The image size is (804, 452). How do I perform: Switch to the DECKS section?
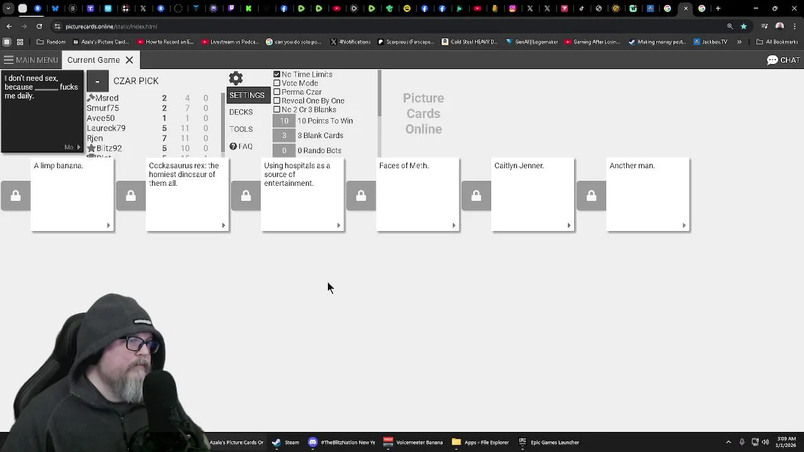tap(241, 112)
